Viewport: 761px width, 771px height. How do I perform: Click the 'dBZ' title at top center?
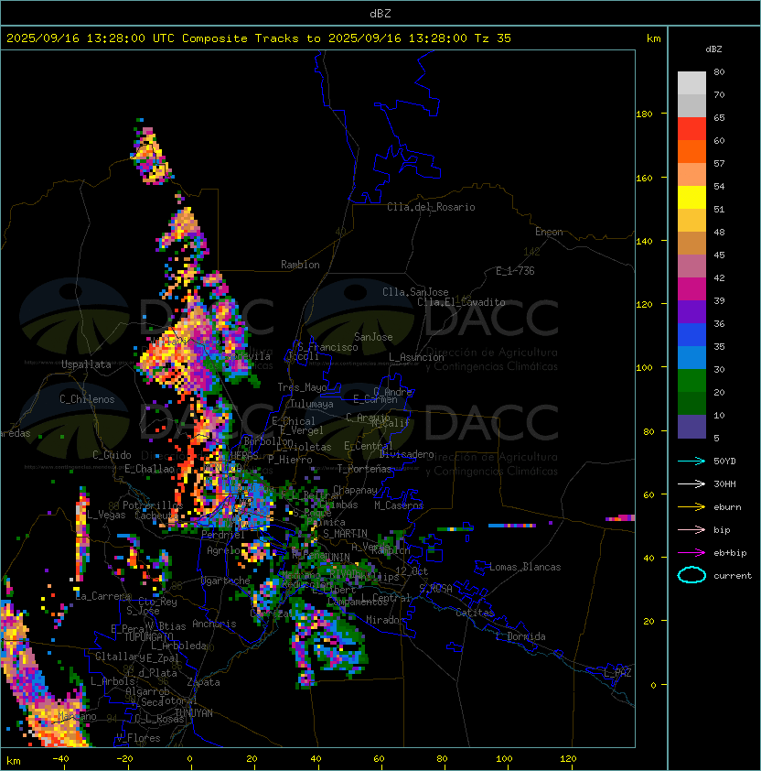click(x=380, y=13)
